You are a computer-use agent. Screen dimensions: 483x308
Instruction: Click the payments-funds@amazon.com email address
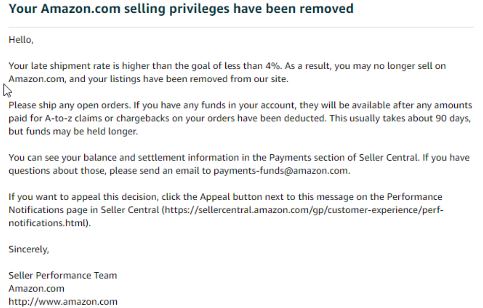tap(281, 171)
